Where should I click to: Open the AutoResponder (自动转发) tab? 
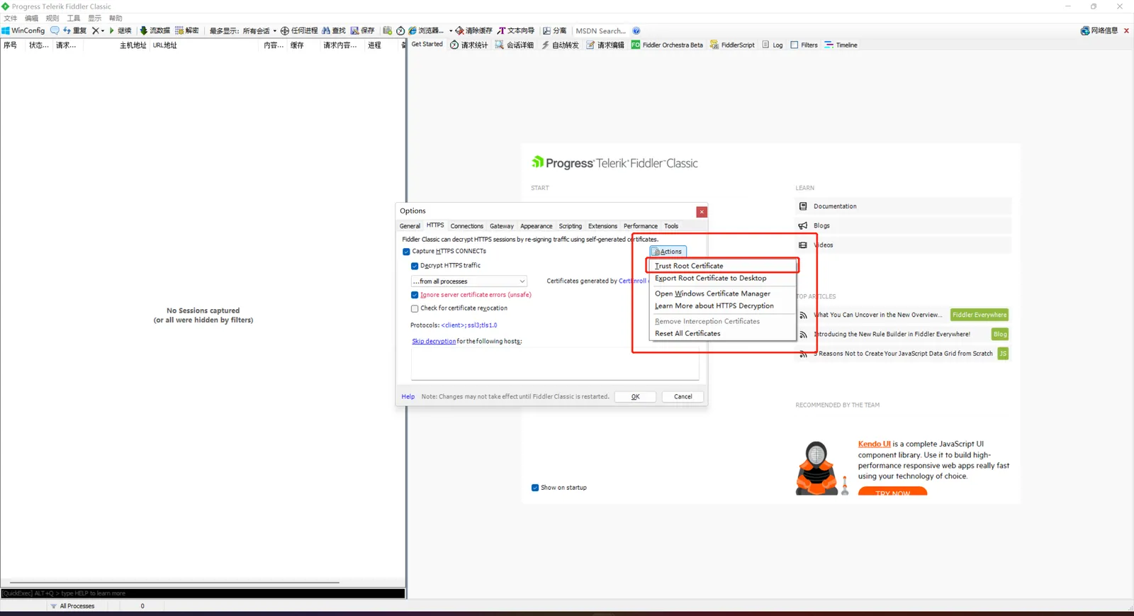[x=560, y=45]
